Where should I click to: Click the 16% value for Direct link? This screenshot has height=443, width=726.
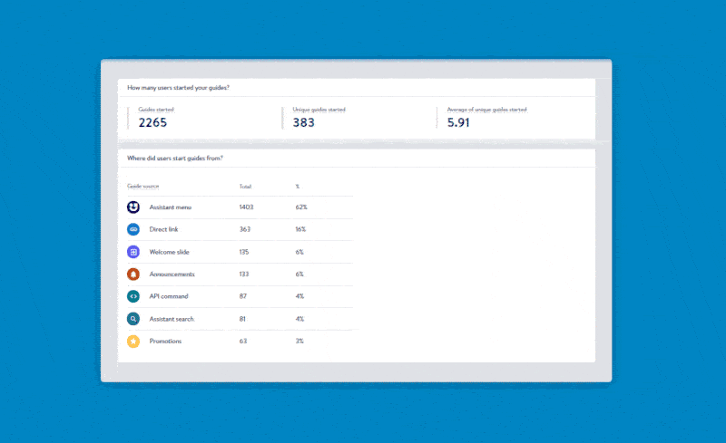pyautogui.click(x=301, y=229)
